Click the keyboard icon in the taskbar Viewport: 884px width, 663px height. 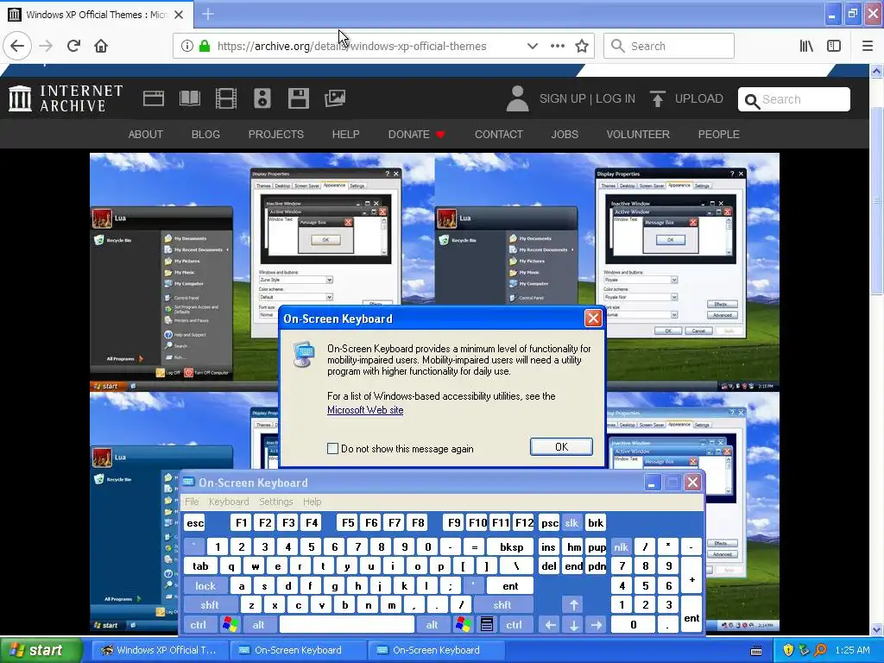pos(756,651)
